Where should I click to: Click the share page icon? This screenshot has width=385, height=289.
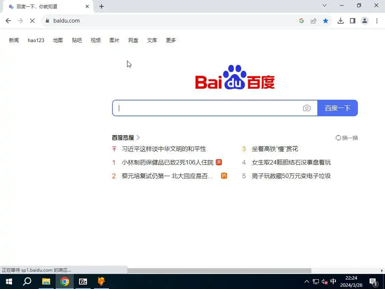point(314,21)
